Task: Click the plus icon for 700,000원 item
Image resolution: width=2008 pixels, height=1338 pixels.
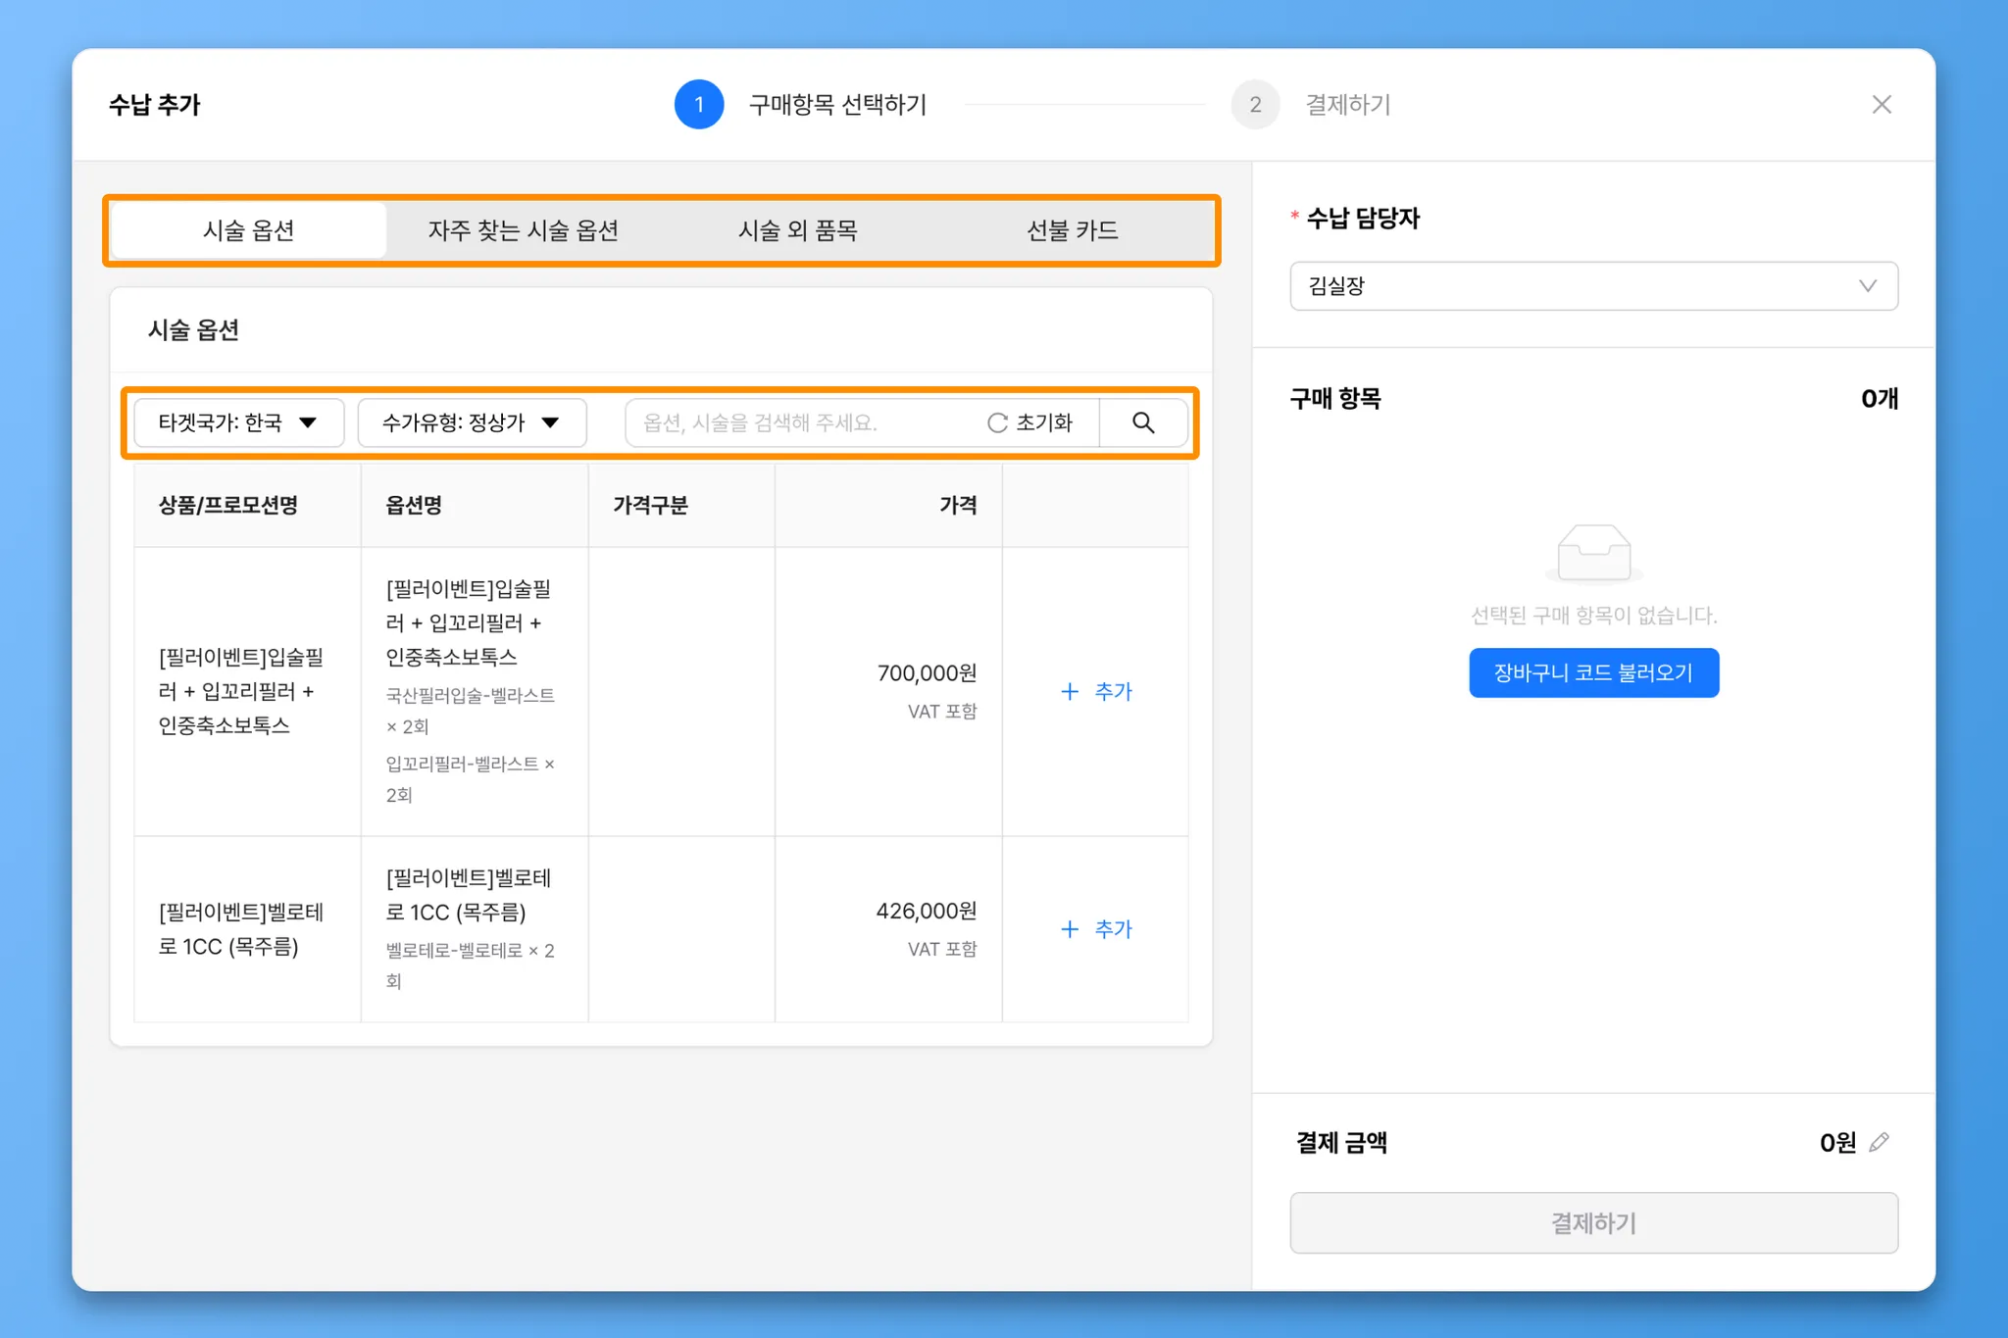Action: (x=1070, y=692)
